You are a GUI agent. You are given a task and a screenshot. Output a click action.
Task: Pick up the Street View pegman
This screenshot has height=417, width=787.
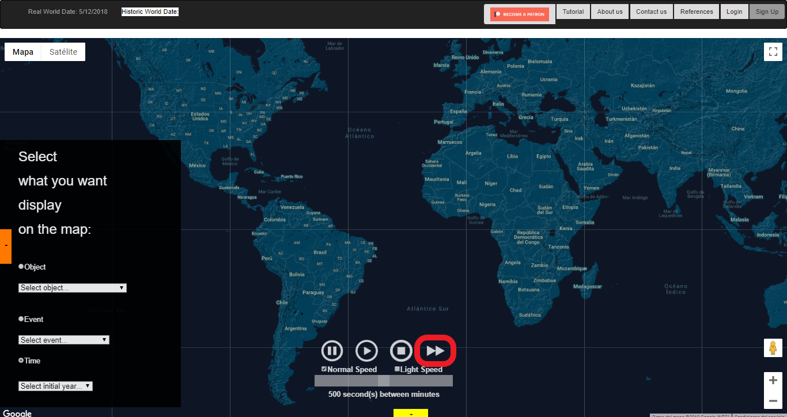(773, 348)
